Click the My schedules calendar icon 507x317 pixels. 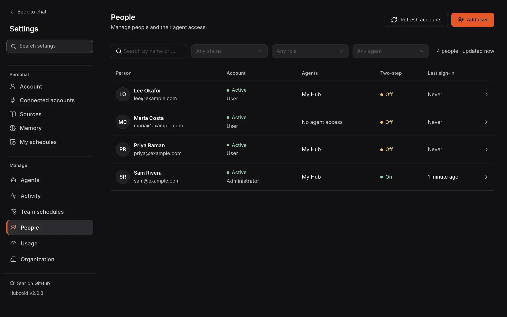13,142
